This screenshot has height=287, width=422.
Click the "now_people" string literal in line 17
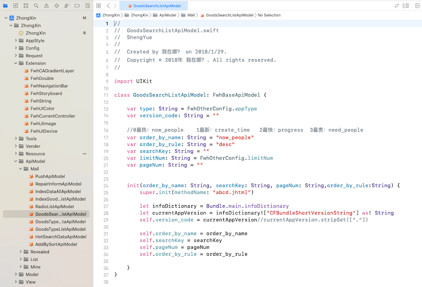click(x=235, y=138)
